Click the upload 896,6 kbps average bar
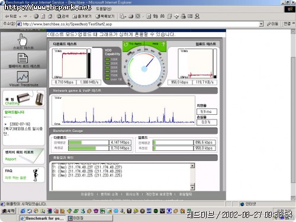Screen dimensions: 296x222 pyautogui.click(x=173, y=142)
